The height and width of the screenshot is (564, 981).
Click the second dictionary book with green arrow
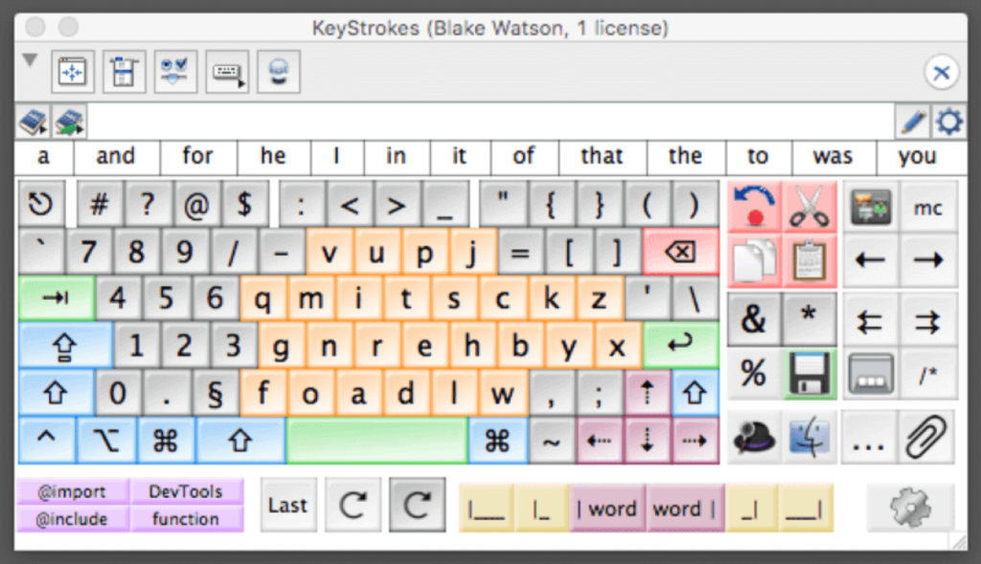[69, 122]
